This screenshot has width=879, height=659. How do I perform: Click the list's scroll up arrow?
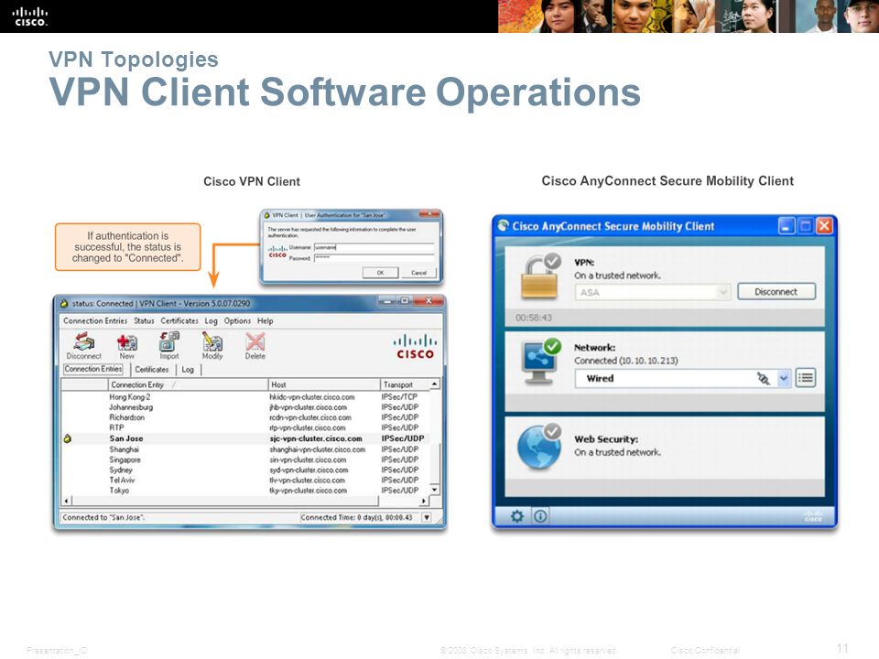point(434,384)
